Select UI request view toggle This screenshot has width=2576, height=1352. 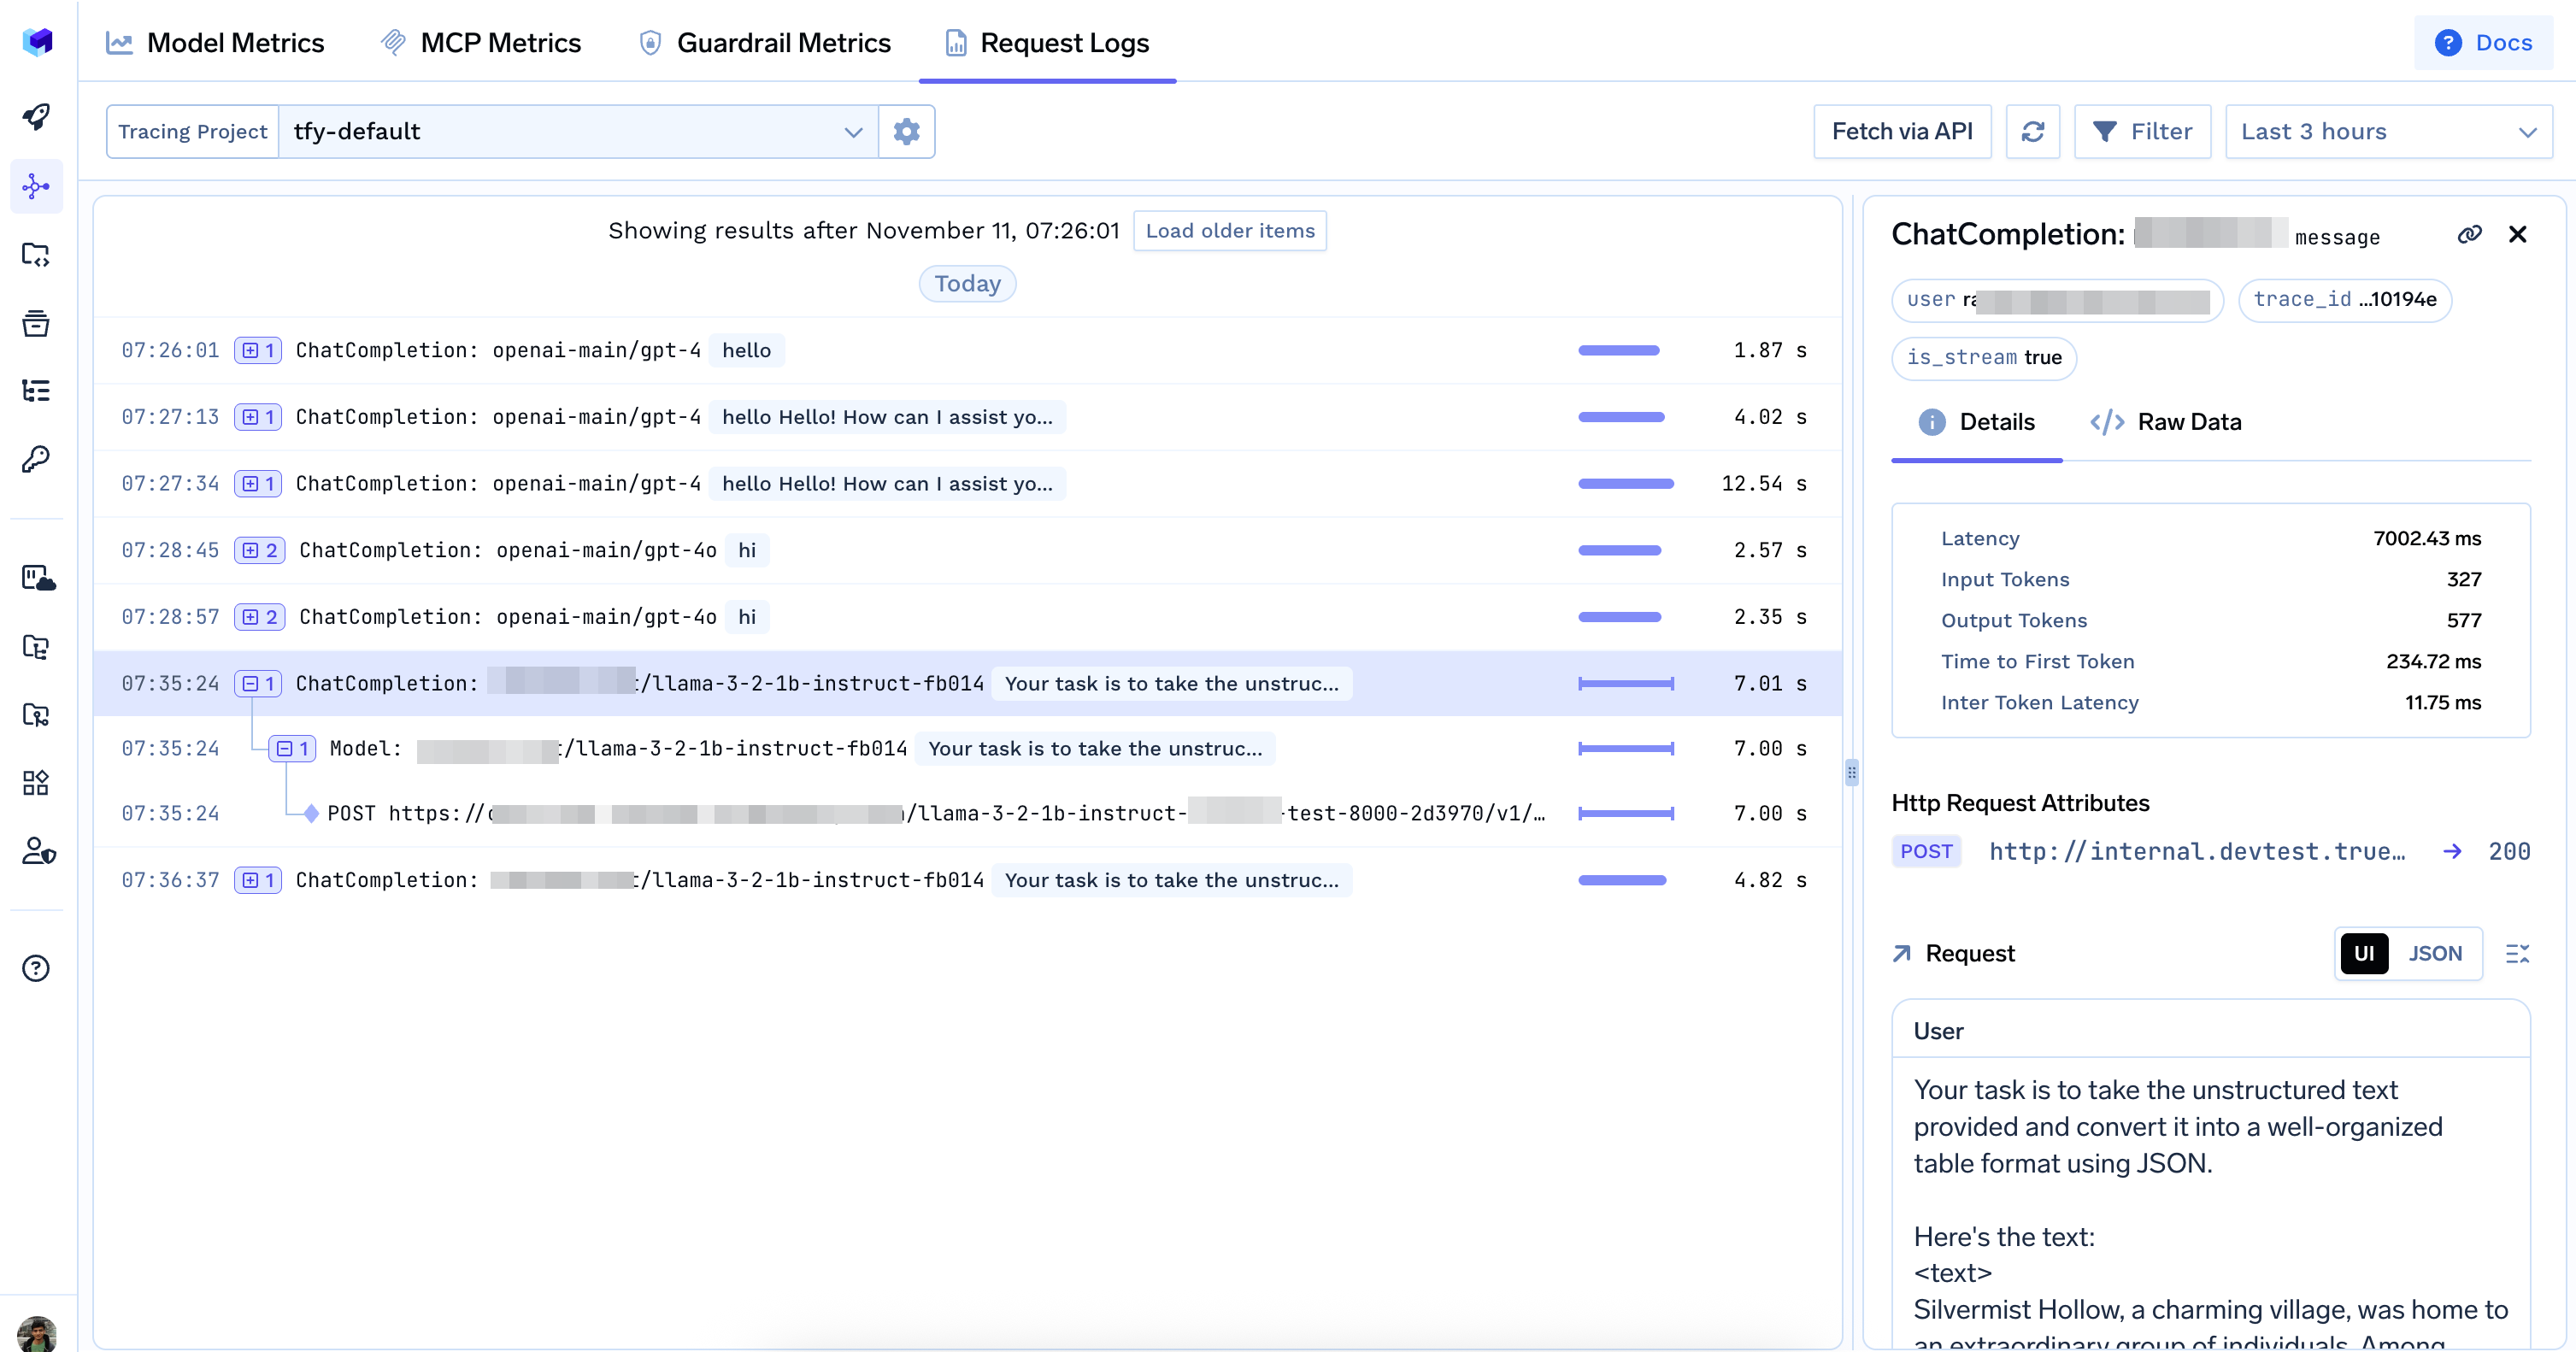pos(2364,953)
